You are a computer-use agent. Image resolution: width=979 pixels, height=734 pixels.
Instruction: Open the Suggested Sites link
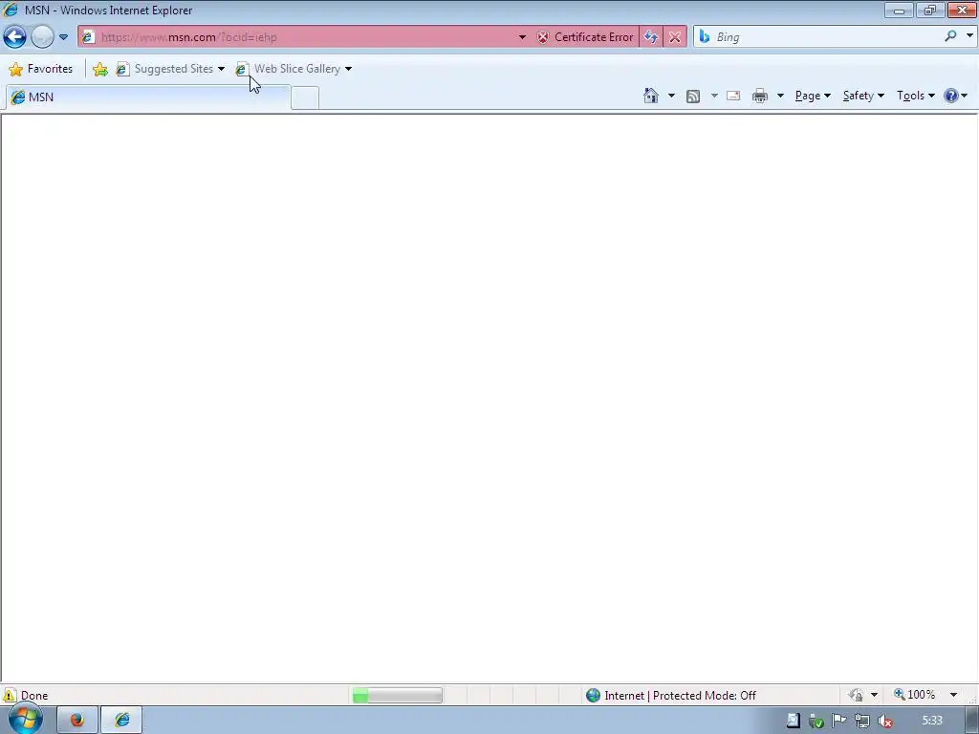click(165, 69)
